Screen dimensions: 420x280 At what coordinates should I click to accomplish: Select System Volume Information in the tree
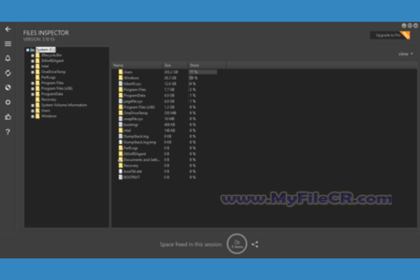pos(64,105)
